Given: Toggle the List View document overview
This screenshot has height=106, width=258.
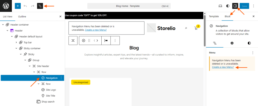Looking at the screenshot, I should point(40,6).
